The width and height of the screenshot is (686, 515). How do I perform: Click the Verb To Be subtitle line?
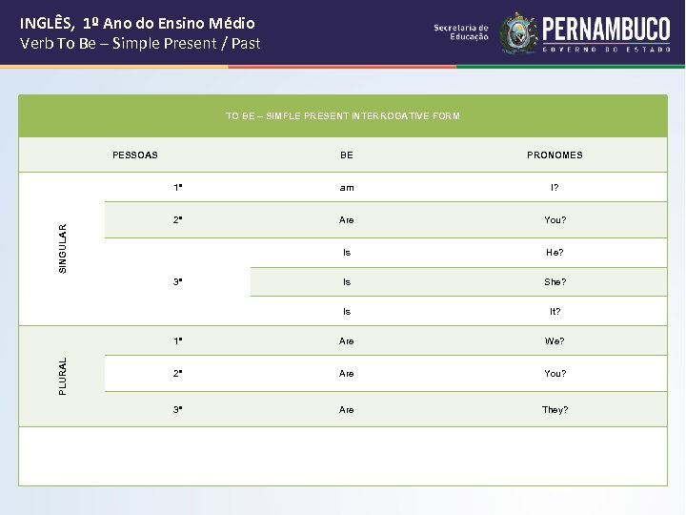pos(140,43)
